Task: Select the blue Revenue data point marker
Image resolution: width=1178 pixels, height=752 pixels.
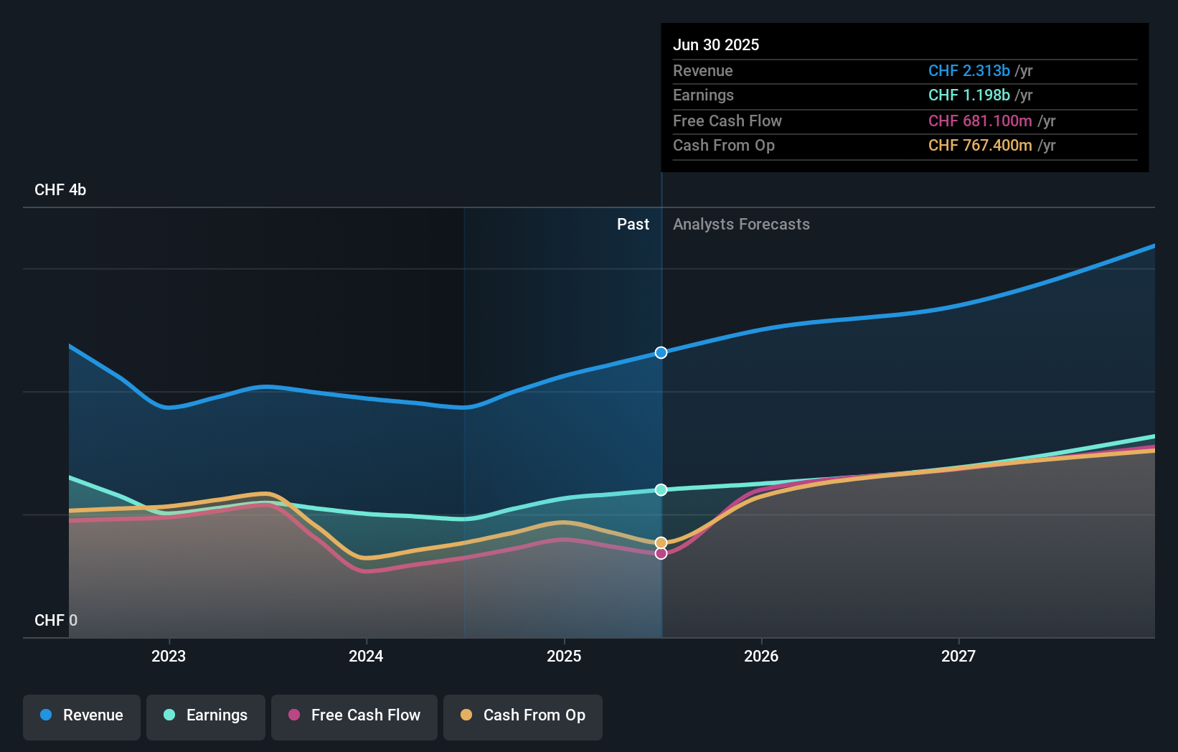Action: [661, 352]
